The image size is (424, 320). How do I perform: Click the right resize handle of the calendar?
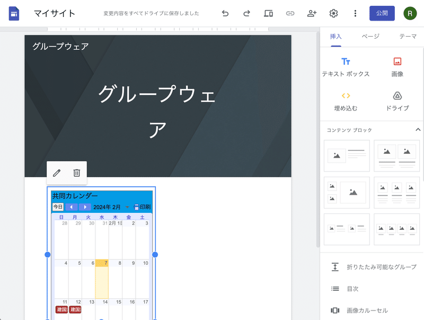click(155, 255)
